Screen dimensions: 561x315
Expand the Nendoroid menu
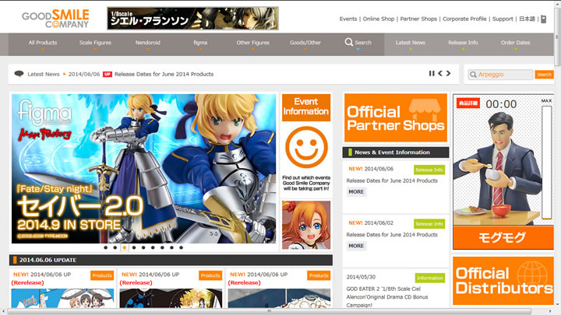[148, 44]
